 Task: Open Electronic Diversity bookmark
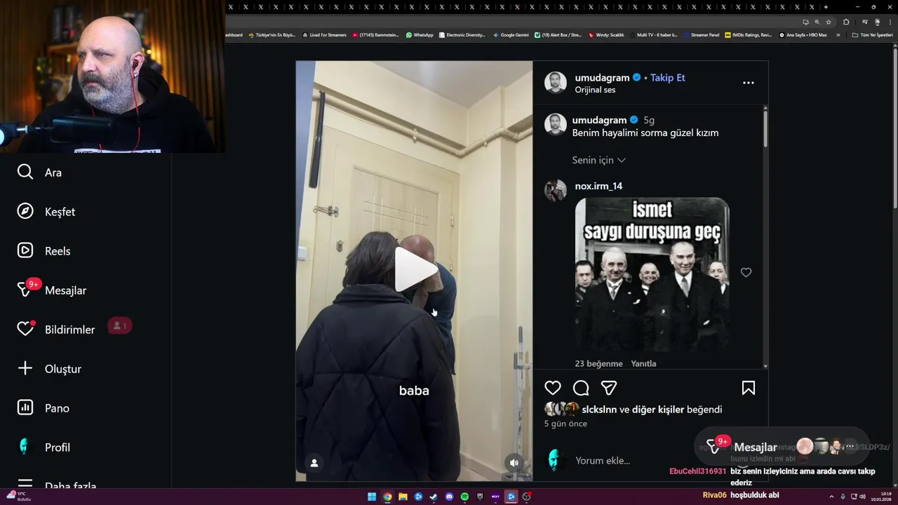click(462, 35)
